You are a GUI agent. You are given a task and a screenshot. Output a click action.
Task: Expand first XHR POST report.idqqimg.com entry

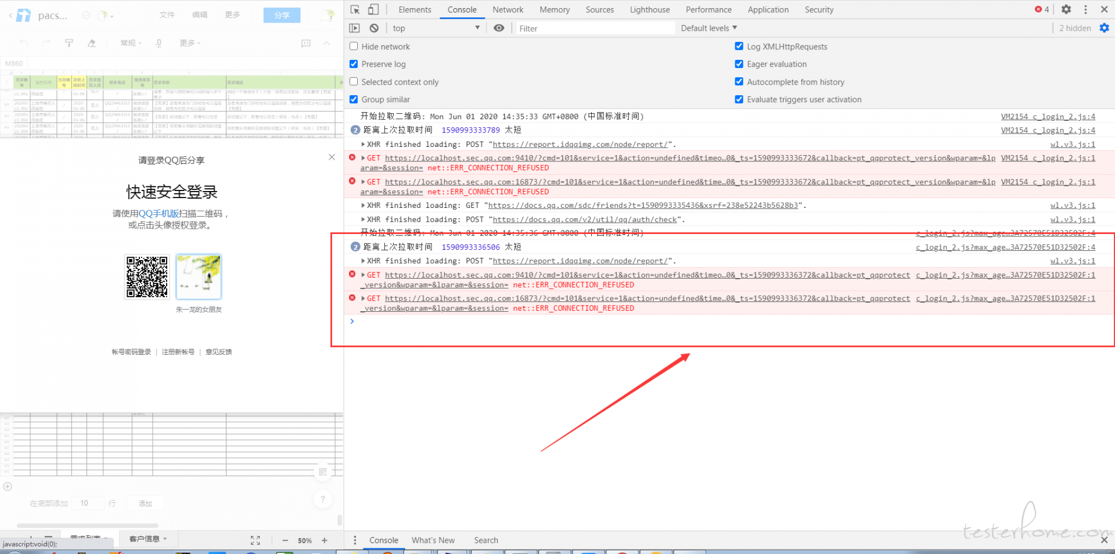pyautogui.click(x=363, y=145)
